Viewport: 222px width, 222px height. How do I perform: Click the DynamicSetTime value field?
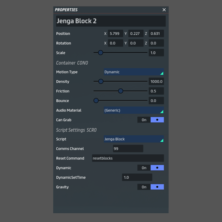coord(137,177)
